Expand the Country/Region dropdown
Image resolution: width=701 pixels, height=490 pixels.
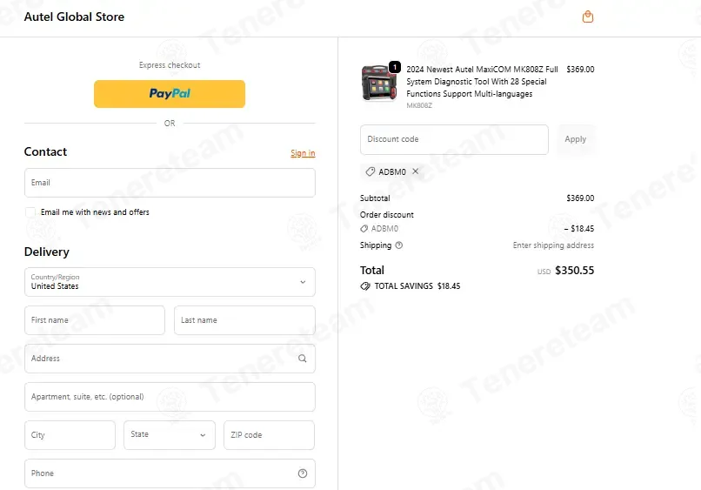[170, 282]
